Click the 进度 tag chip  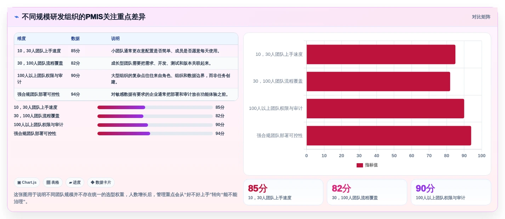(75, 183)
